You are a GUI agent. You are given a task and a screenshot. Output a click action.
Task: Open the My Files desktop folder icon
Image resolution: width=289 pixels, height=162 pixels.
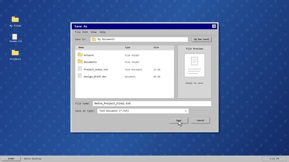click(15, 19)
